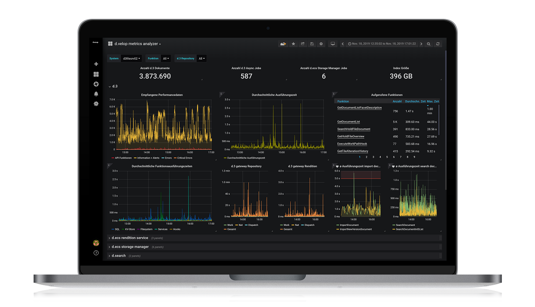Open the d.velop metrics analyzer dashboard dropdown
This screenshot has width=535, height=307.
(137, 44)
